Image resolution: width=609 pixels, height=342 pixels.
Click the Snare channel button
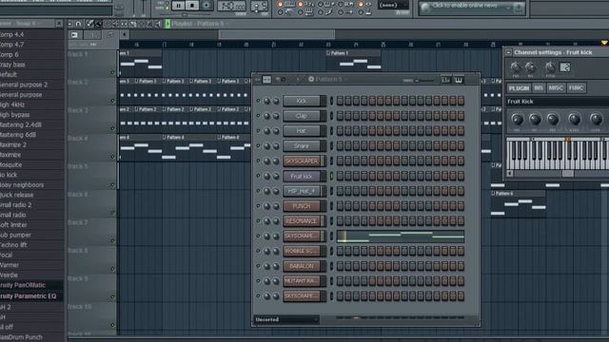click(302, 145)
